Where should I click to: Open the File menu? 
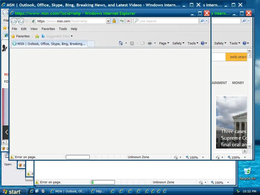coord(14,29)
